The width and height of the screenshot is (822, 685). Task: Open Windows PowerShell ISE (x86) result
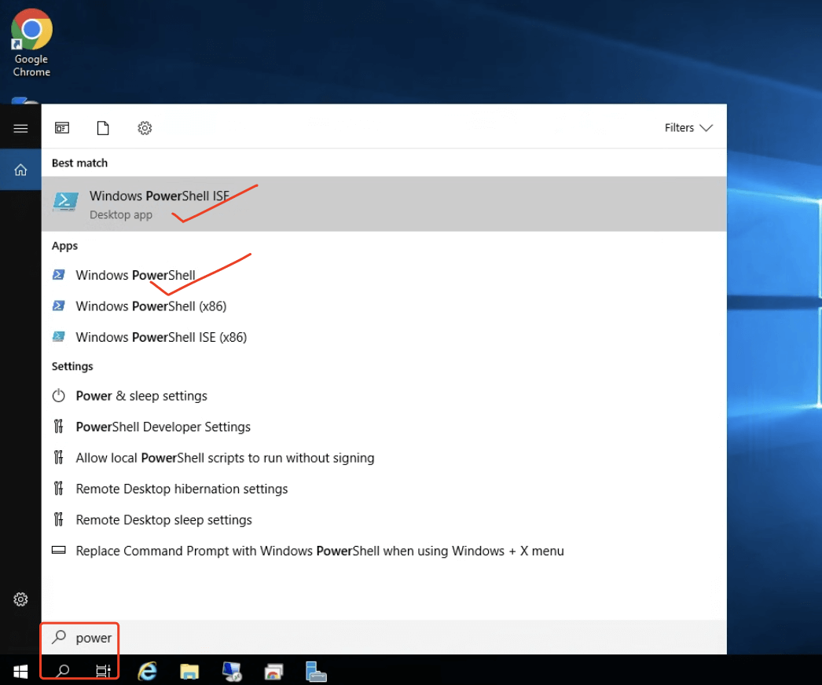383,337
